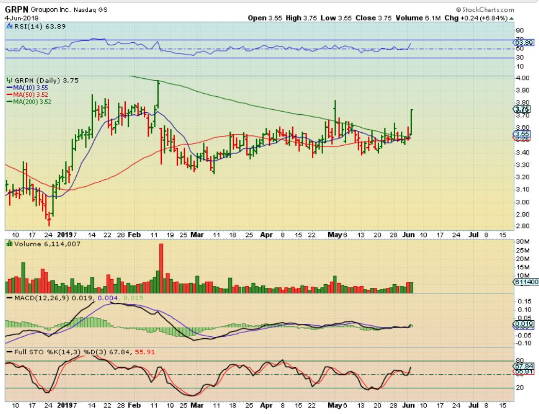Click the 2019 year marker on top date axis
This screenshot has height=414, width=539.
(64, 233)
